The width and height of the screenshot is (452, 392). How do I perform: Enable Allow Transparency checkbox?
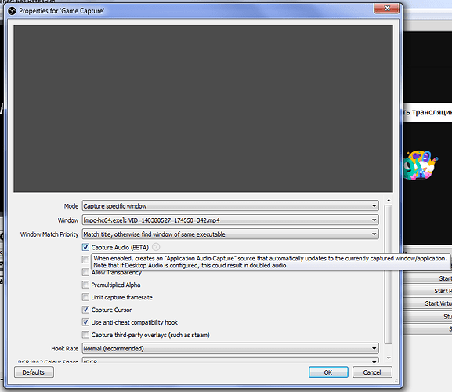(85, 272)
